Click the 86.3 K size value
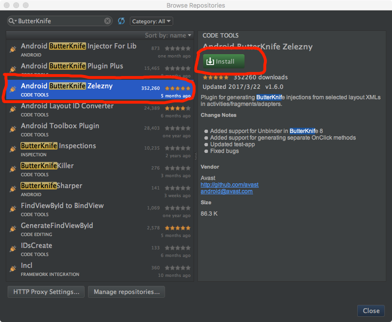Image resolution: width=392 pixels, height=322 pixels. click(209, 214)
